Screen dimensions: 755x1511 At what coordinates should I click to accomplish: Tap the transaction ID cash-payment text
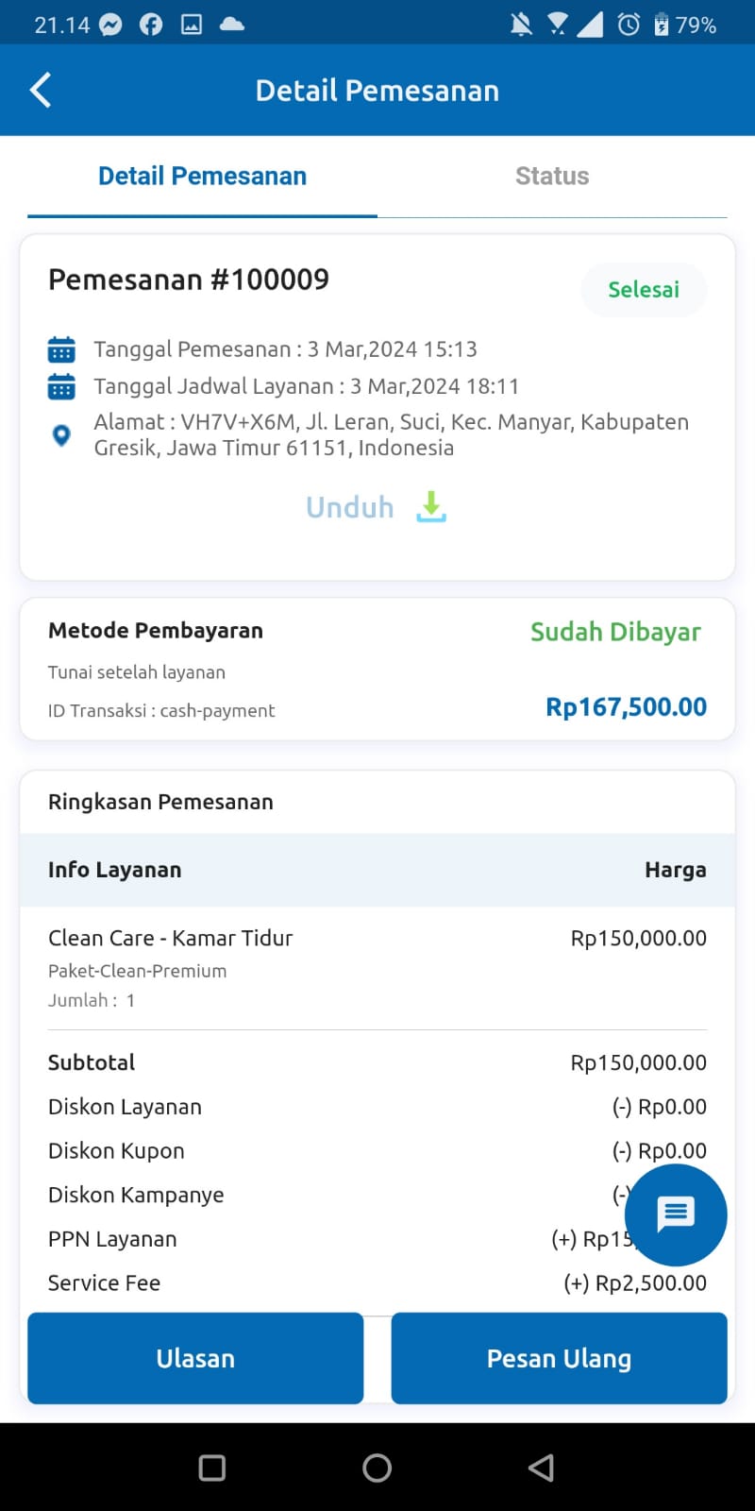pyautogui.click(x=160, y=710)
